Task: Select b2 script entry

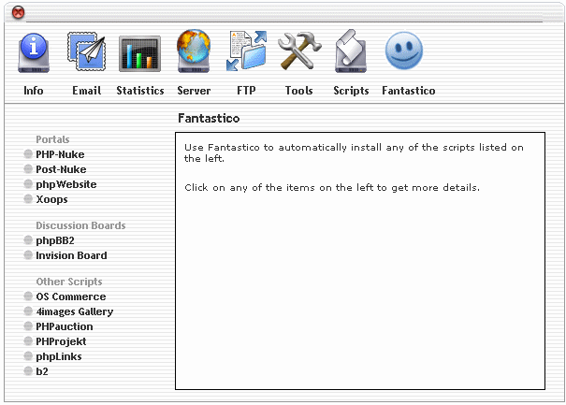Action: 42,371
